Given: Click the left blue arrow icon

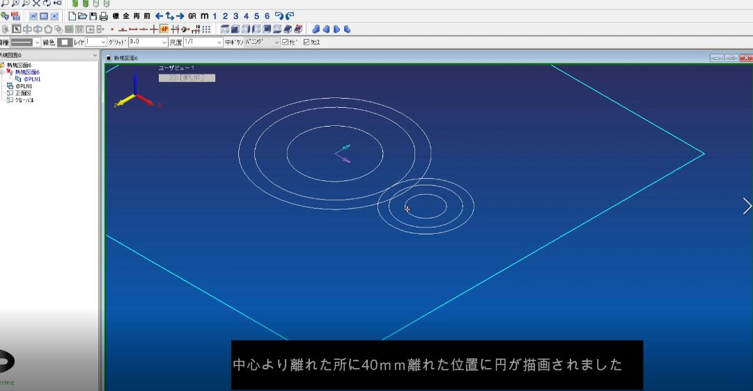Looking at the screenshot, I should [x=159, y=16].
